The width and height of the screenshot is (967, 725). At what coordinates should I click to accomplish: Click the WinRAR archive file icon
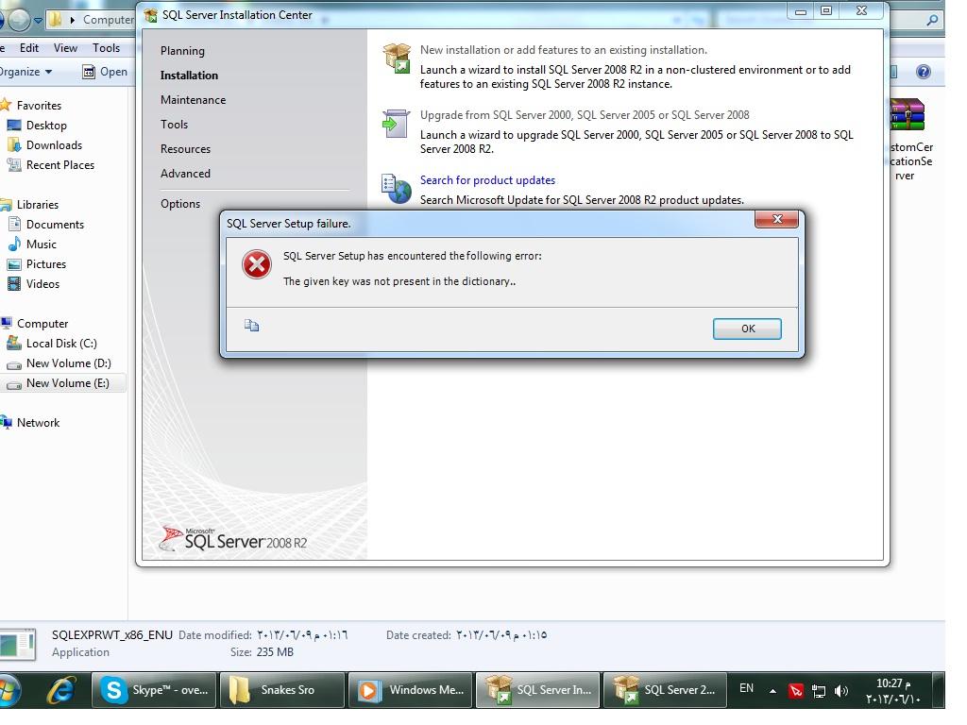[908, 114]
